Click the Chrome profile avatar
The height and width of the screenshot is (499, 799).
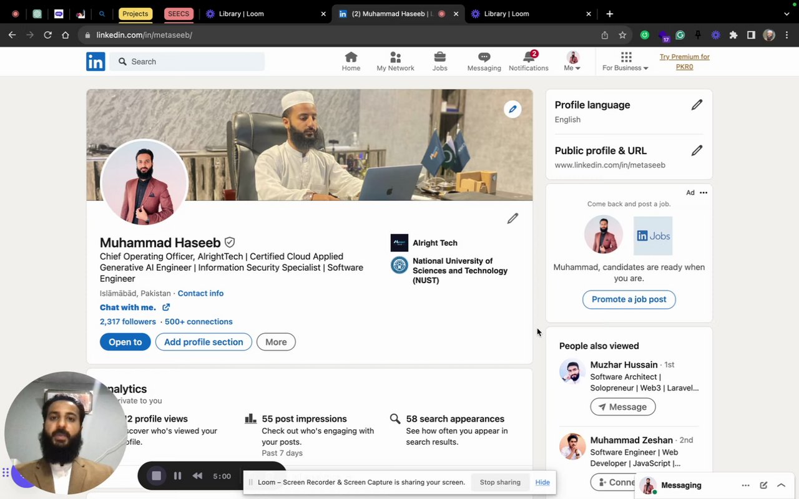point(769,35)
